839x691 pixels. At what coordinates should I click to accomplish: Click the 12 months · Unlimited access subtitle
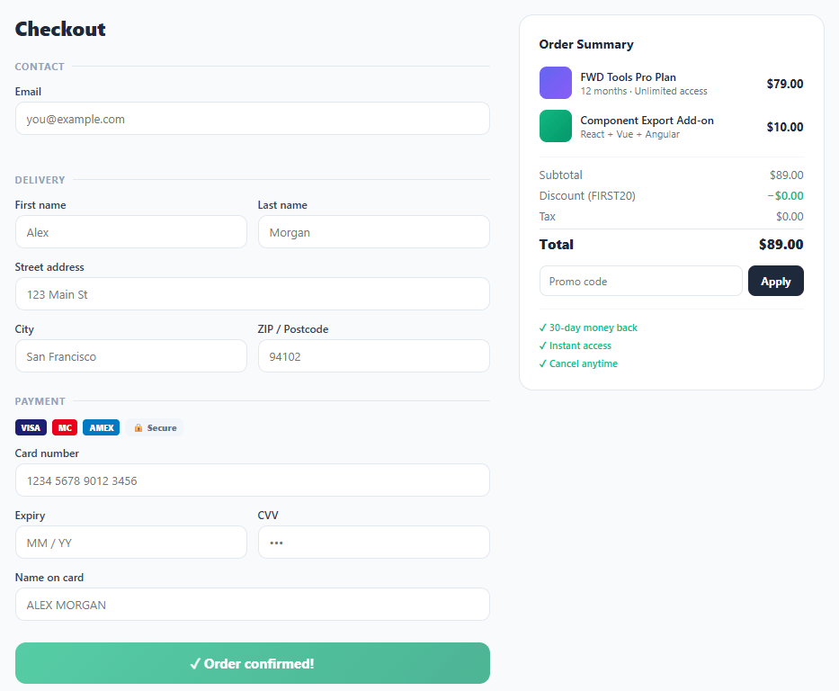[644, 91]
